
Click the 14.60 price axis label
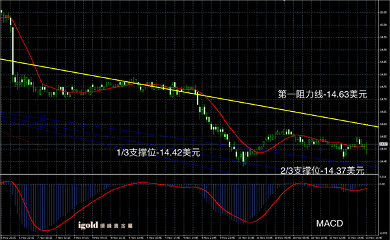pos(383,124)
